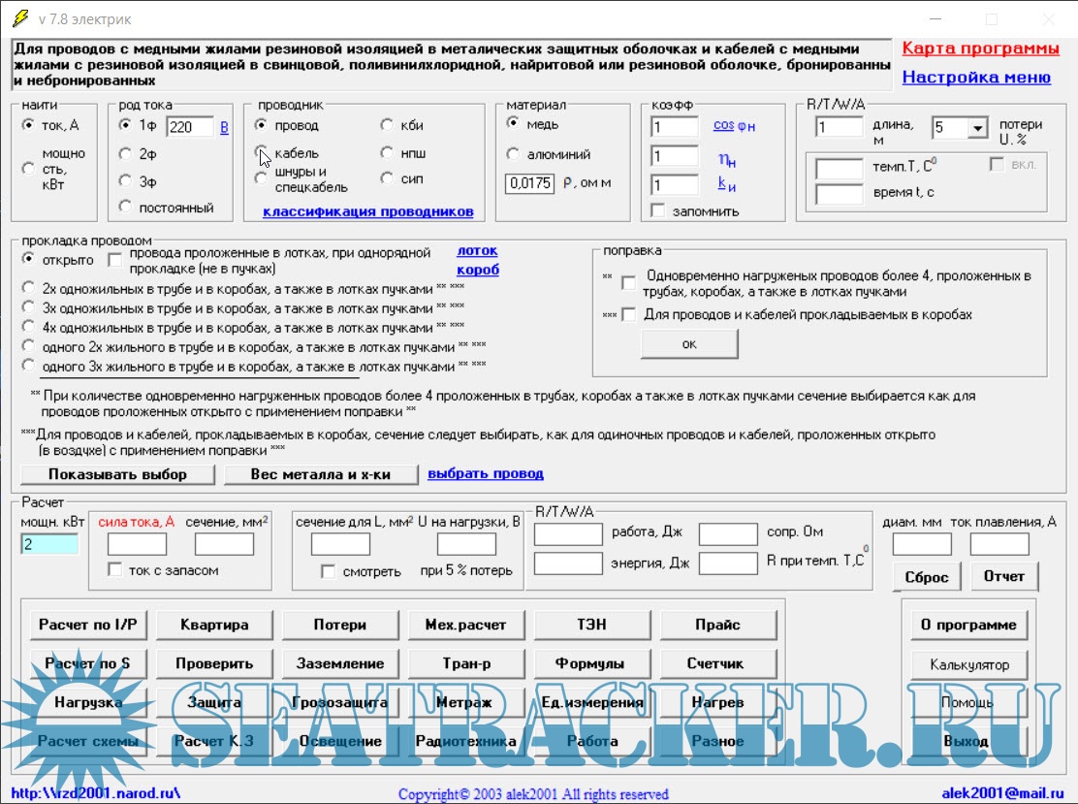Open the 'Заземление' section

pyautogui.click(x=340, y=664)
